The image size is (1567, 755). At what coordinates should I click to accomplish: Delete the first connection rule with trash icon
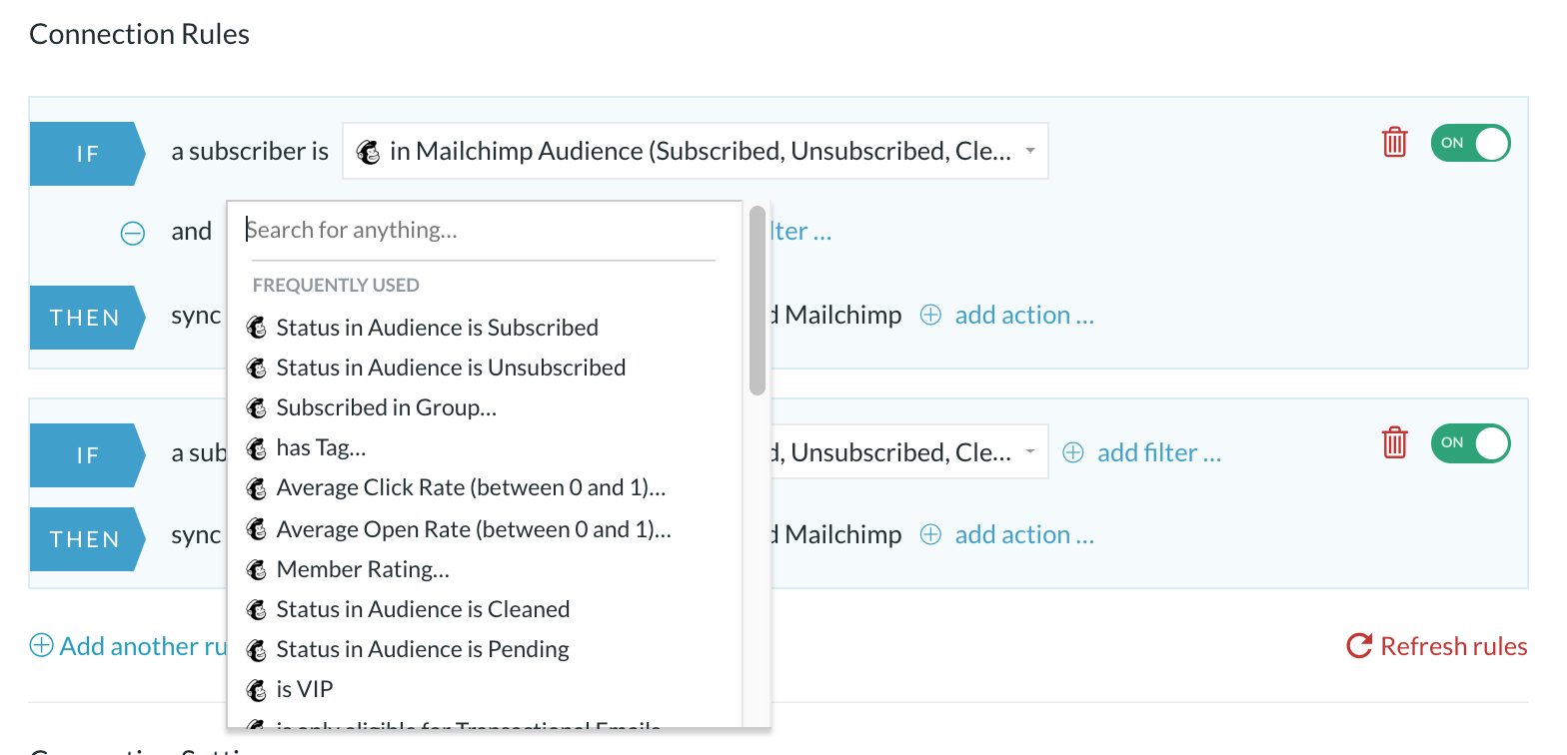pyautogui.click(x=1394, y=143)
